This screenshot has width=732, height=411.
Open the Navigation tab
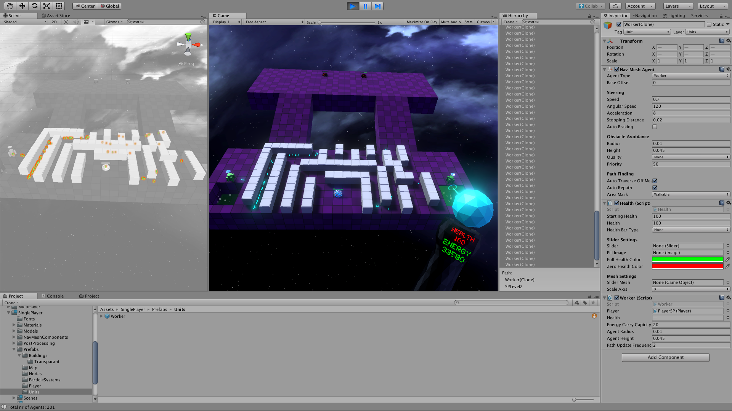pyautogui.click(x=645, y=16)
